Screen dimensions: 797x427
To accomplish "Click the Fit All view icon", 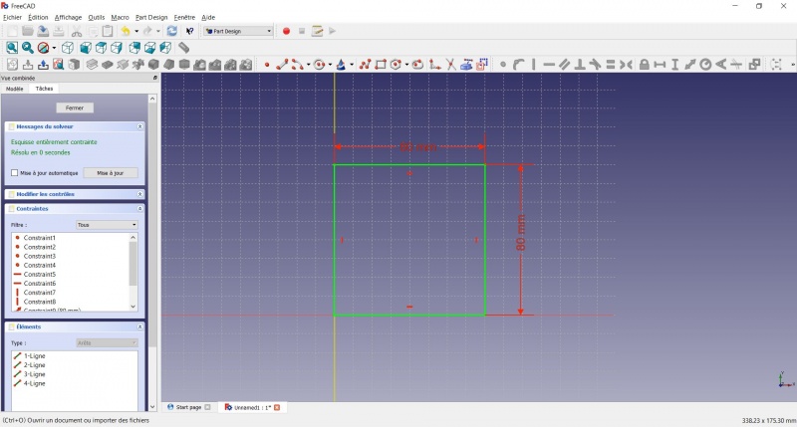I will 12,48.
